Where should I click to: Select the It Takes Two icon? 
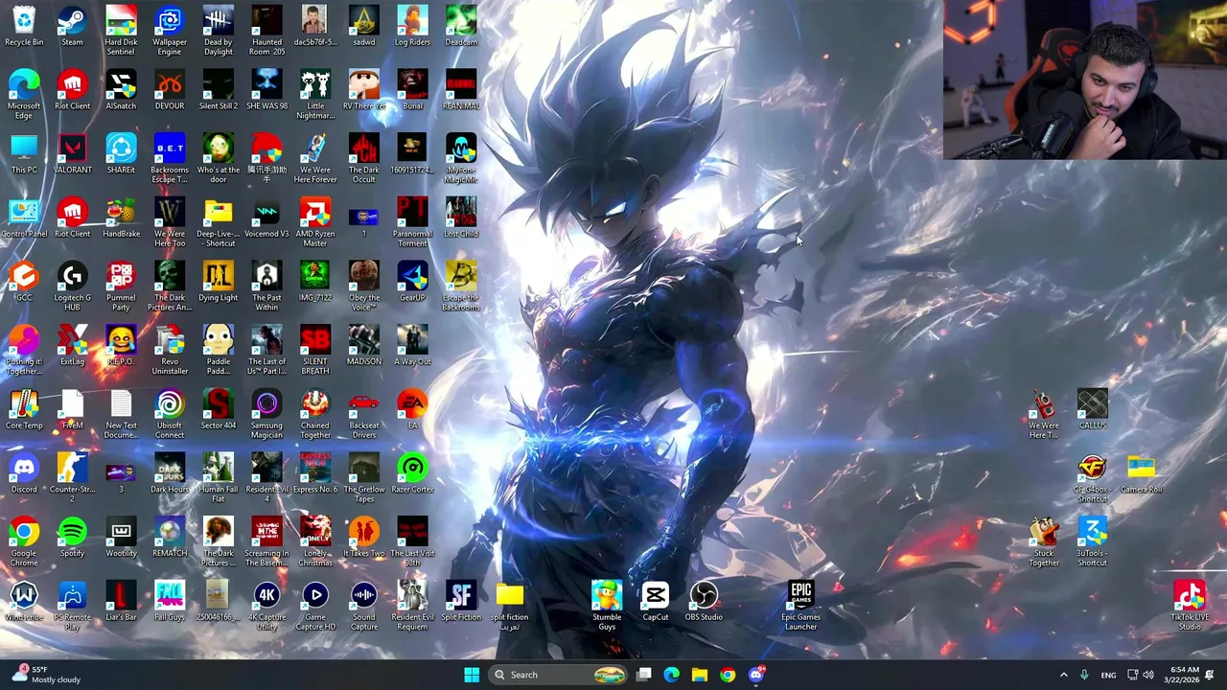pyautogui.click(x=363, y=538)
